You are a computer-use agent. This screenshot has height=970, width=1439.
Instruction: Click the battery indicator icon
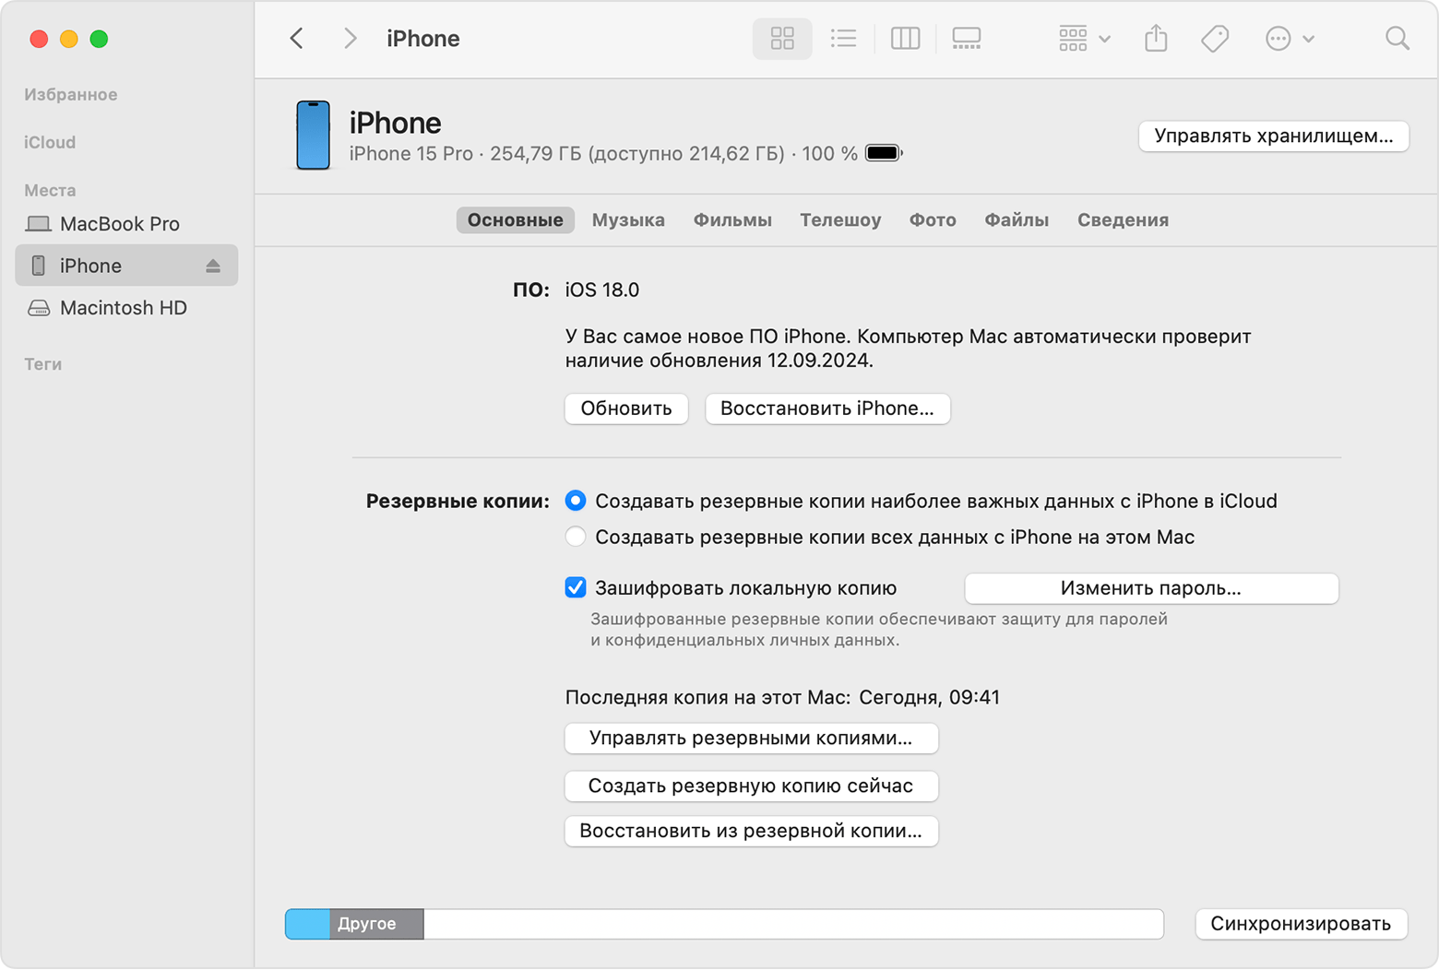click(x=884, y=153)
